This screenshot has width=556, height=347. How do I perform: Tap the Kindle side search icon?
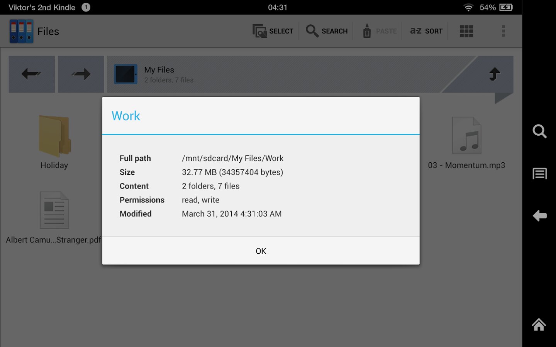point(539,131)
